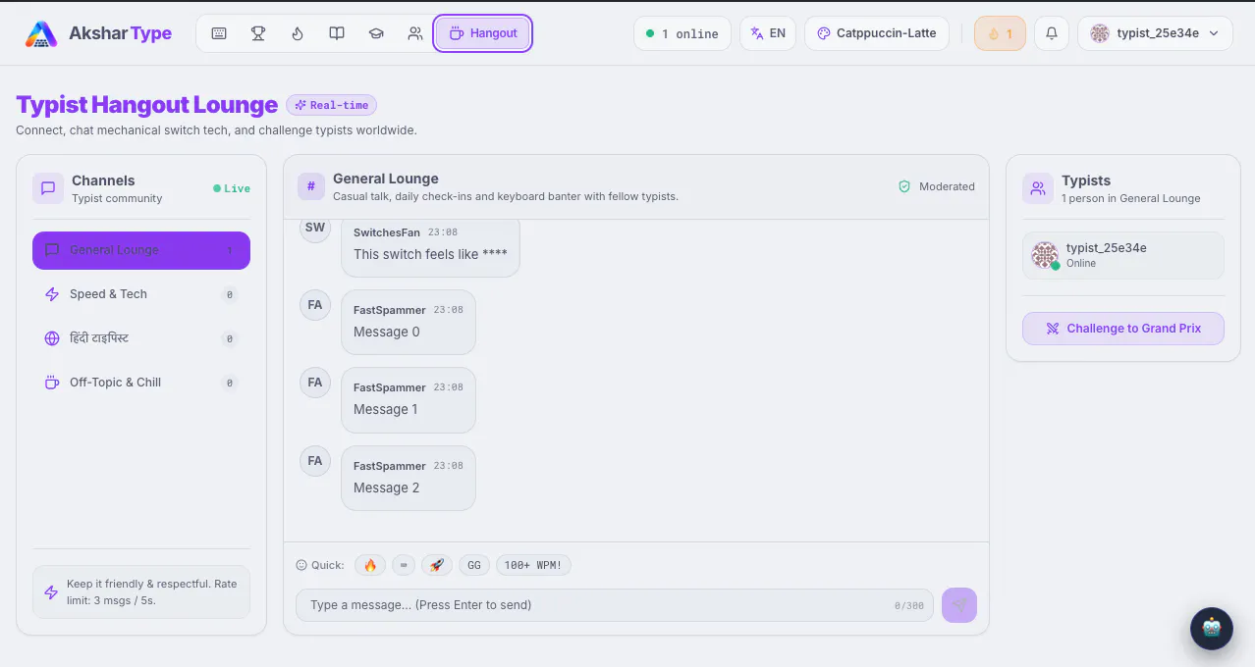The height and width of the screenshot is (667, 1255).
Task: Click the "General Lounge" chat header title
Action: click(386, 179)
